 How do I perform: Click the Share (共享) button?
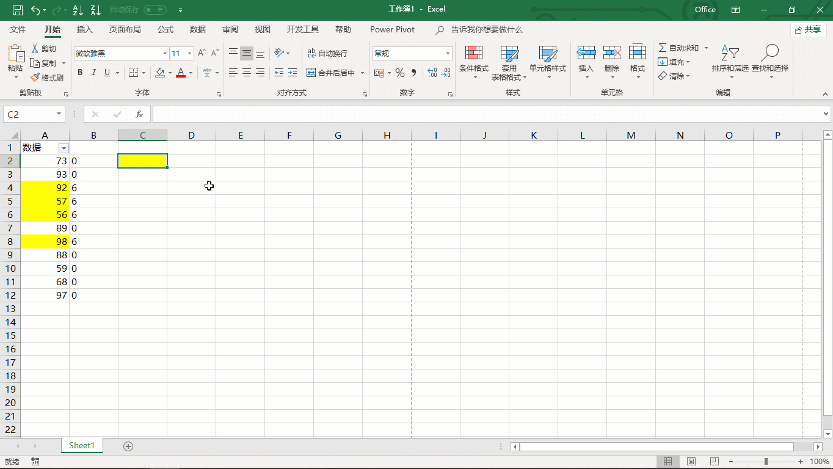pos(809,29)
